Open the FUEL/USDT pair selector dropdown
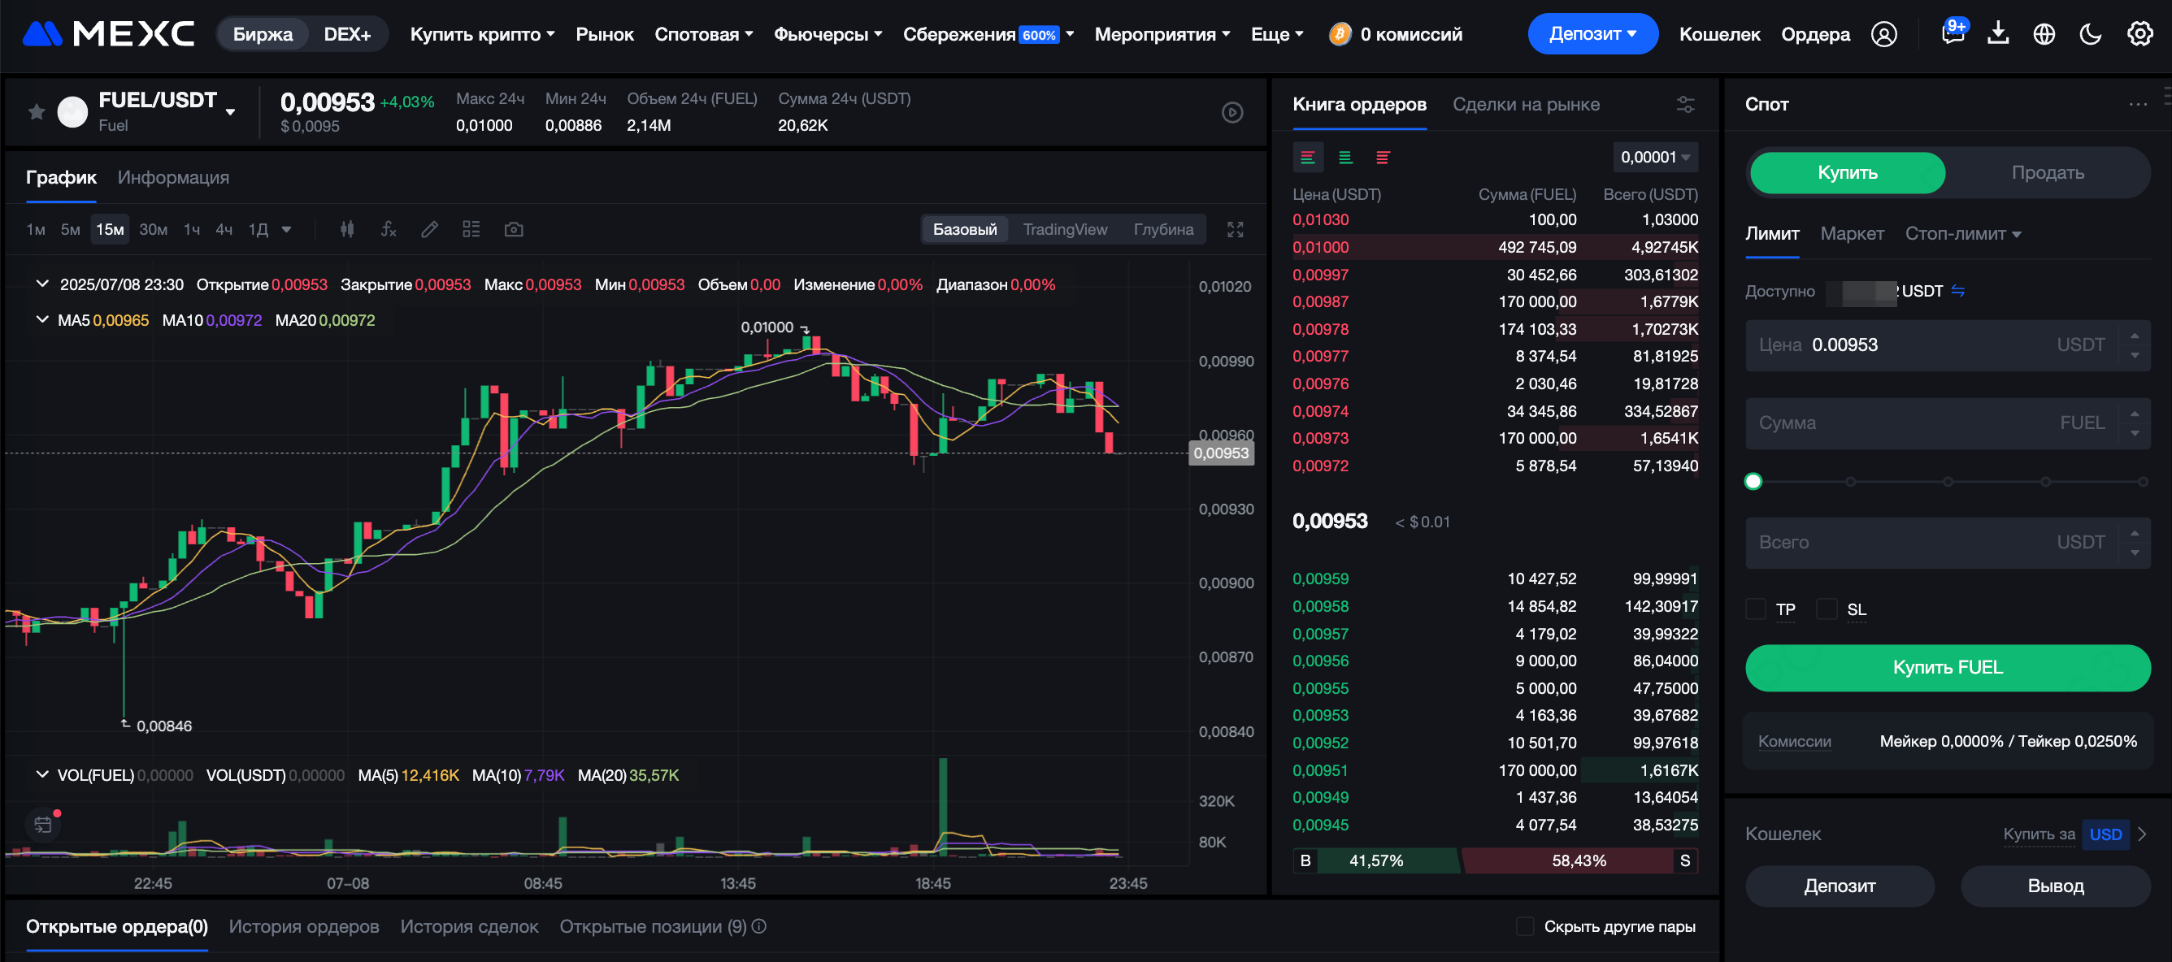Image resolution: width=2172 pixels, height=962 pixels. 230,112
